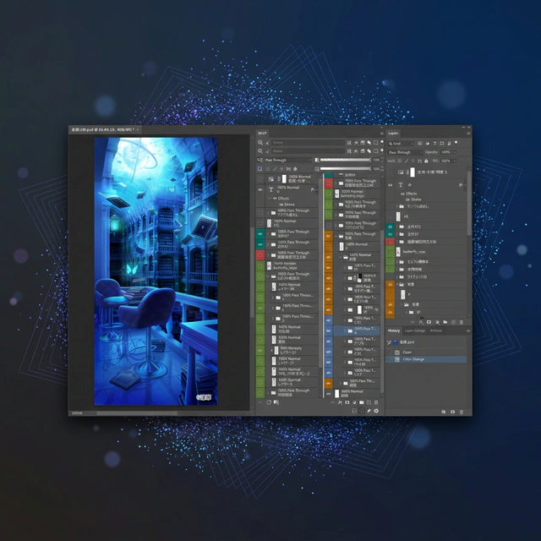Switch to the Actions tab
541x541 pixels.
click(436, 331)
